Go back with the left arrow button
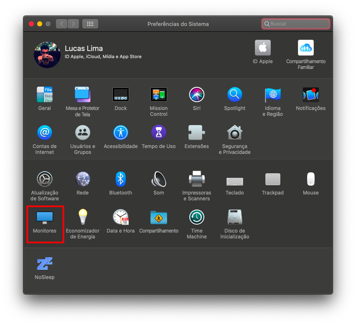Screen dimensions: 356x325 point(61,24)
